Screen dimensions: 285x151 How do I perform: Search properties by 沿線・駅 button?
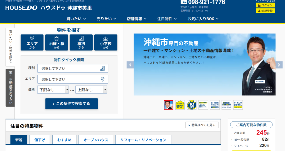[x=56, y=42]
